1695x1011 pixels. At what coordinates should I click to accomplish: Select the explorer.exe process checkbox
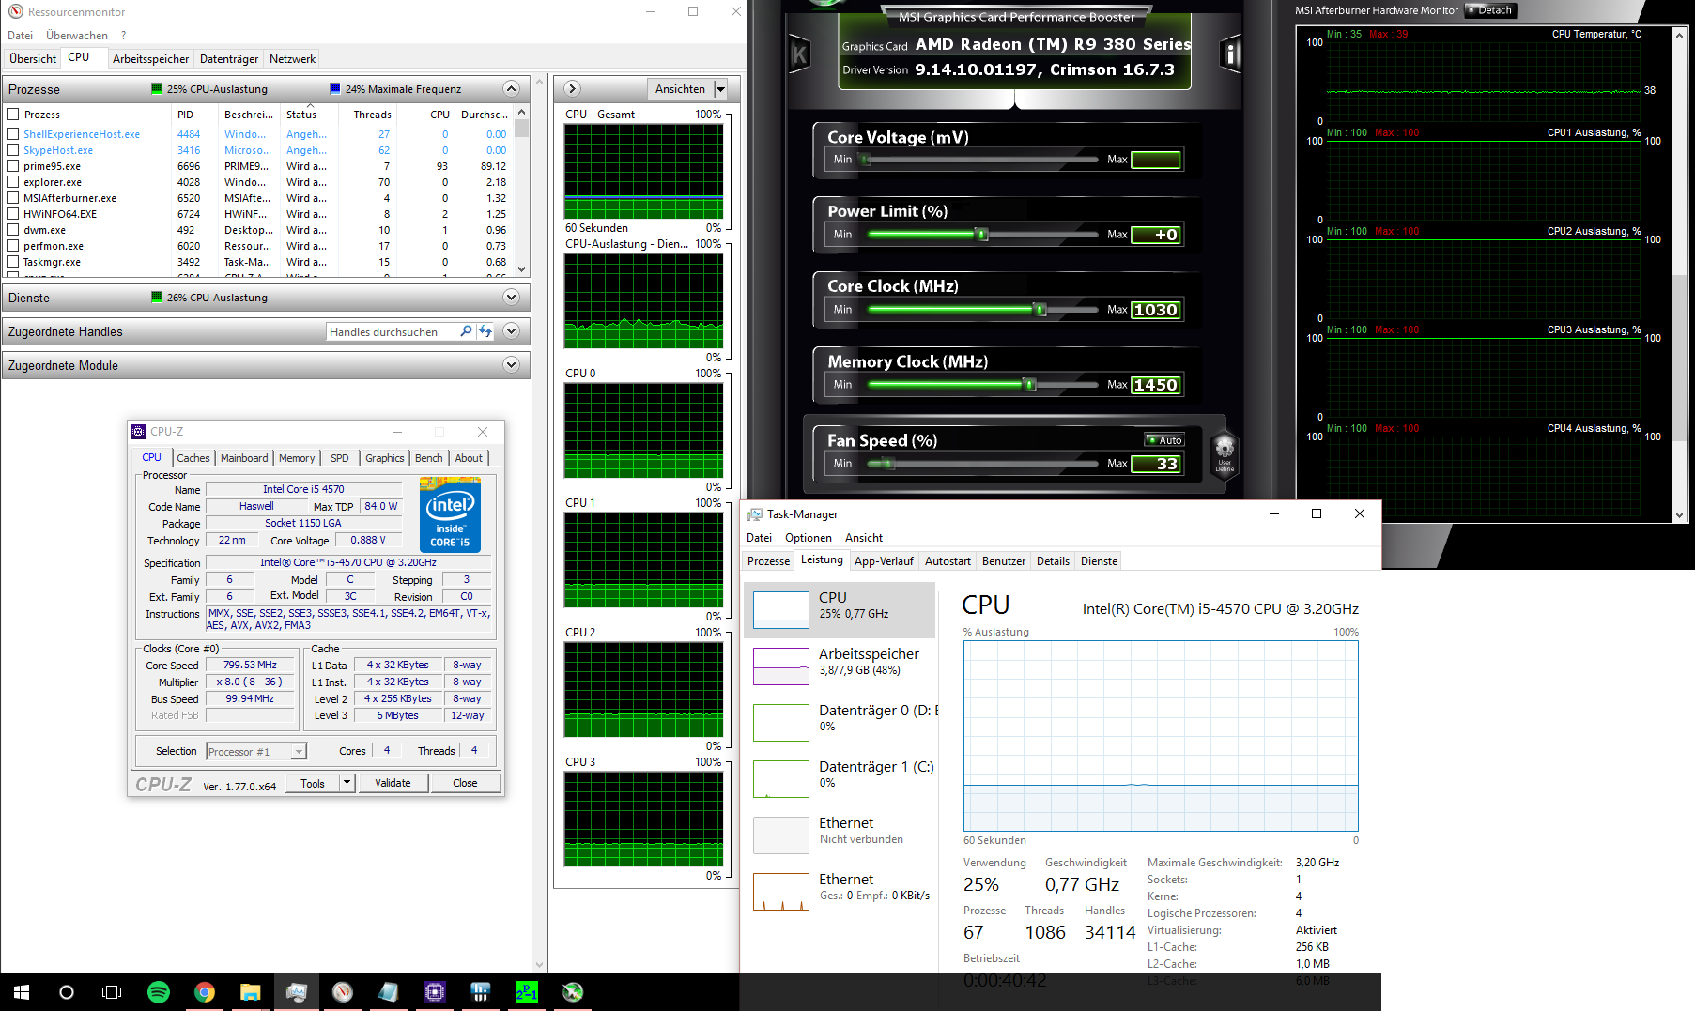pos(13,182)
